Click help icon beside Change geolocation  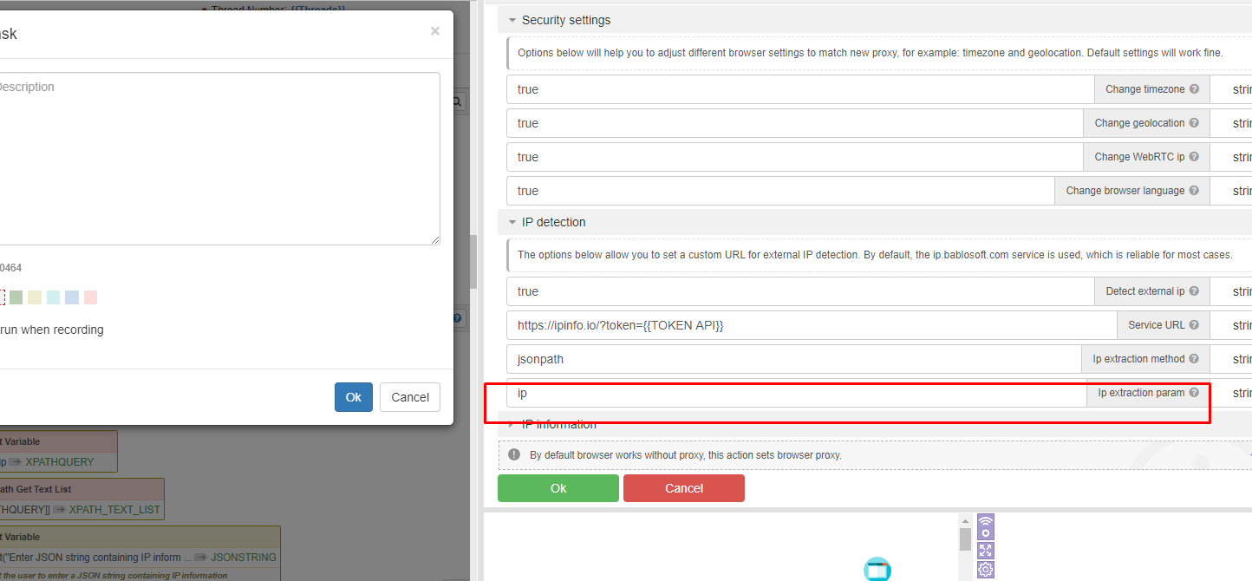point(1194,123)
